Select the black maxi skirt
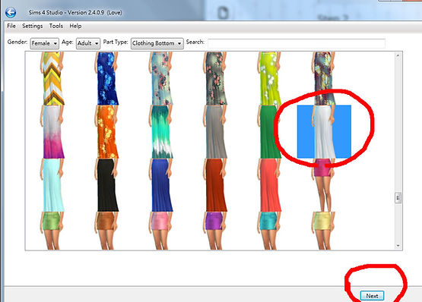This screenshot has height=302, width=422. pos(107,185)
